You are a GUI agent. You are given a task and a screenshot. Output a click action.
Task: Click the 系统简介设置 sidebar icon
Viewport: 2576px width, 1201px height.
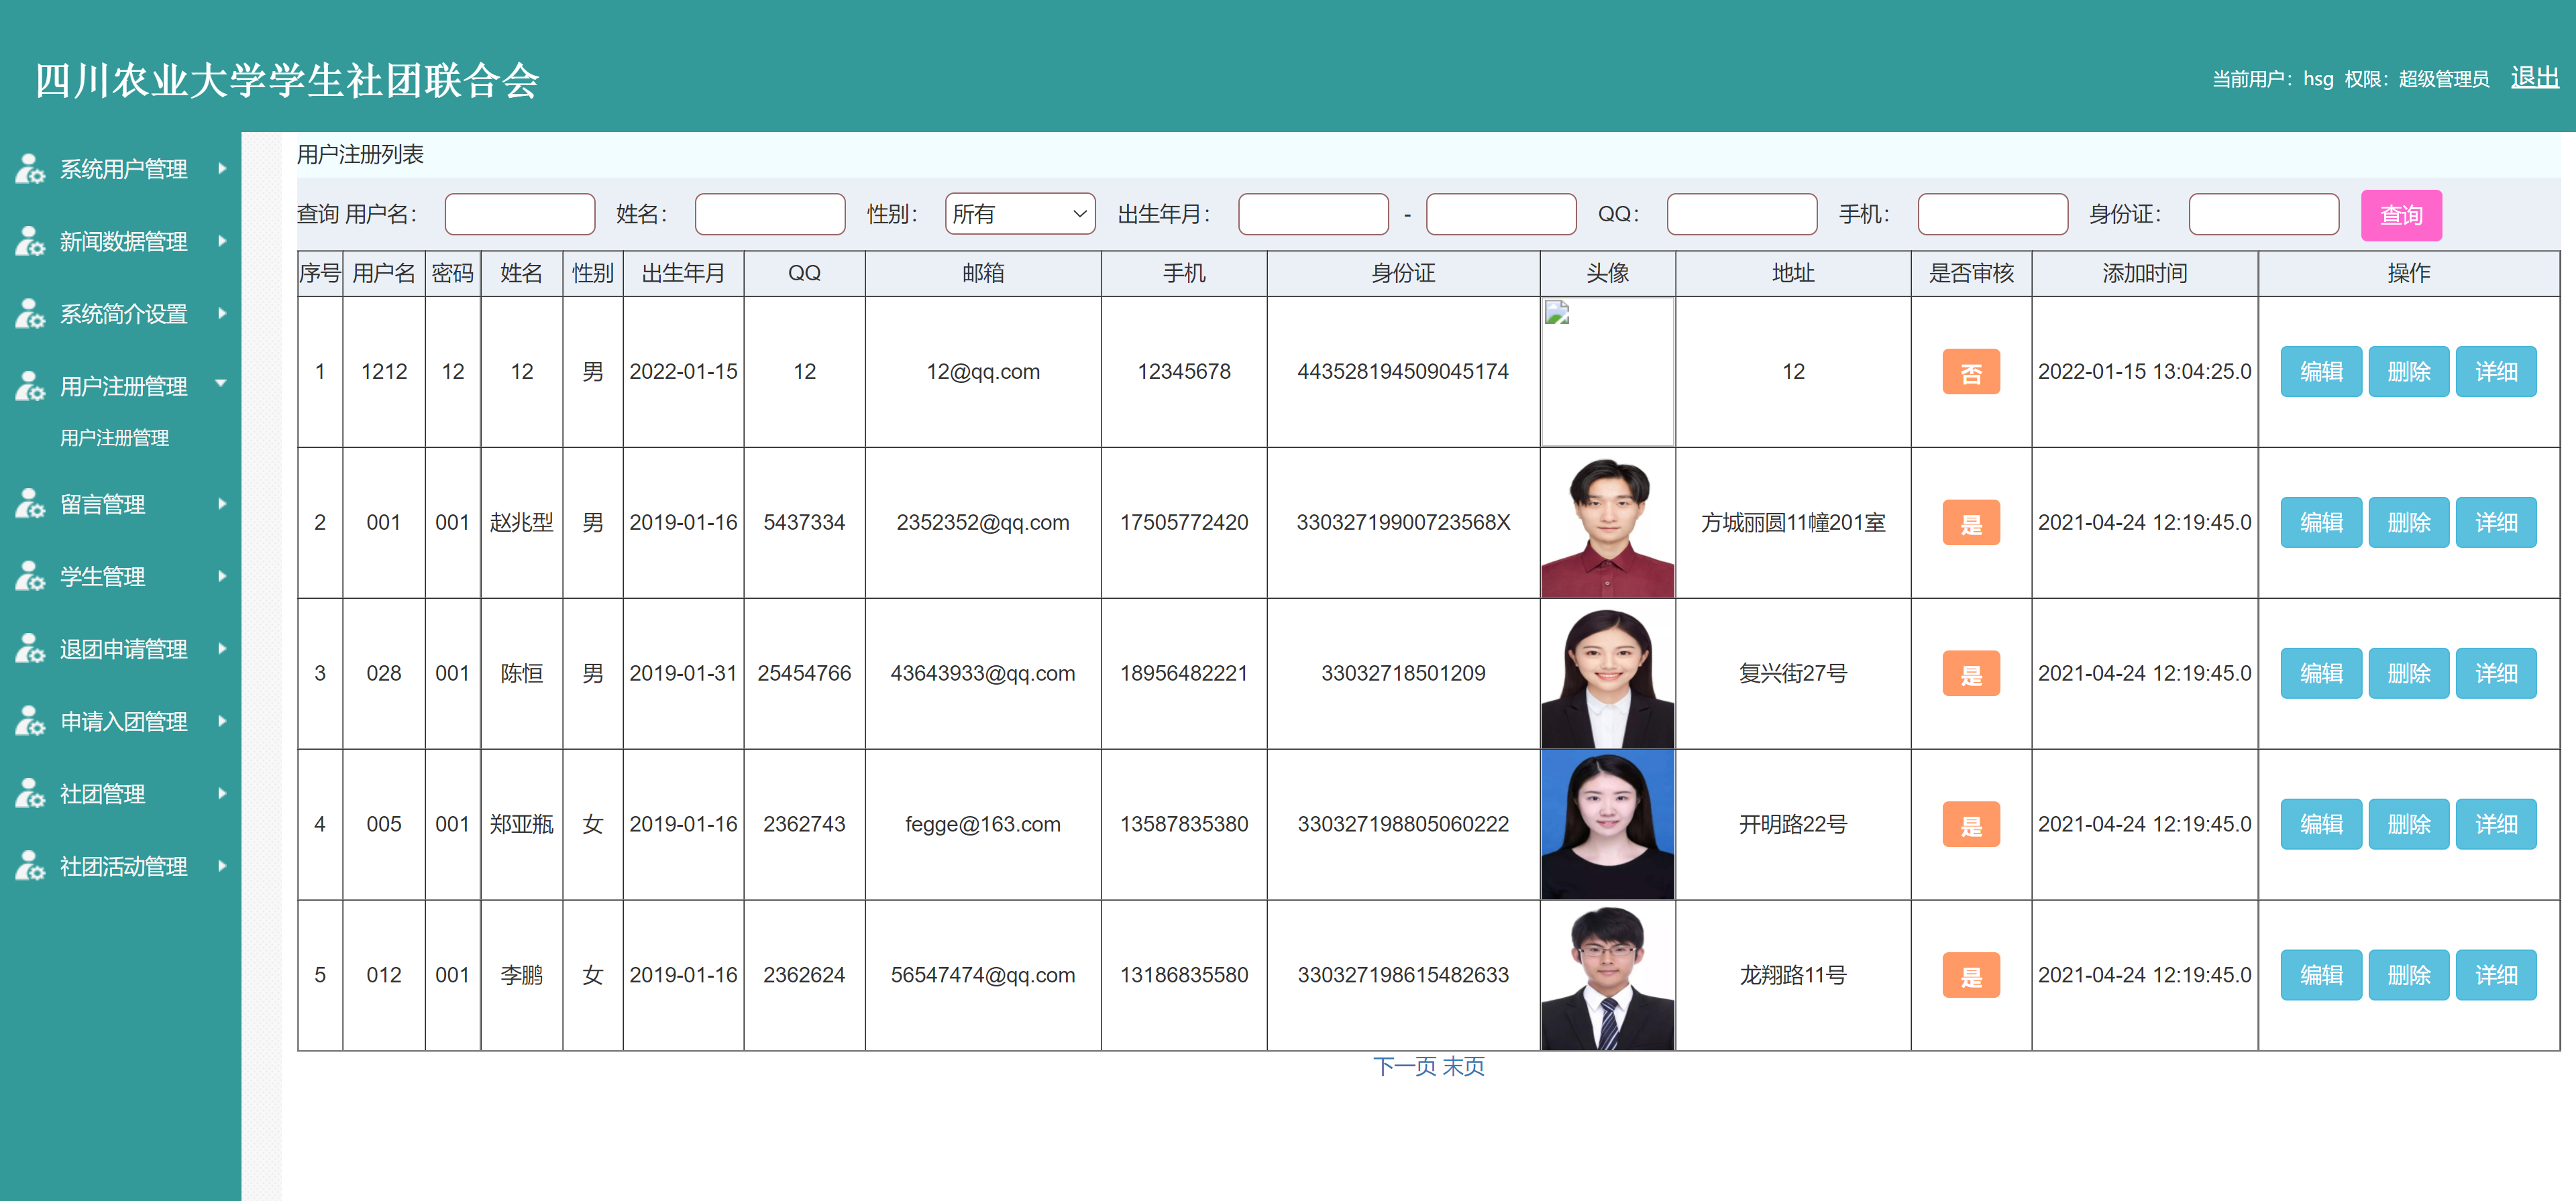29,314
